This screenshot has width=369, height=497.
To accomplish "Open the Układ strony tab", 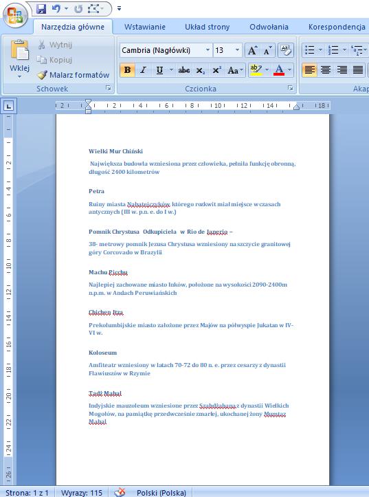I will click(x=207, y=27).
